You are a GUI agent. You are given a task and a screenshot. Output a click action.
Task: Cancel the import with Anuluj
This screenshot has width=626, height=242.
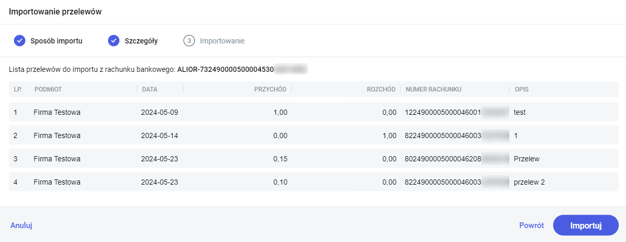pos(21,225)
